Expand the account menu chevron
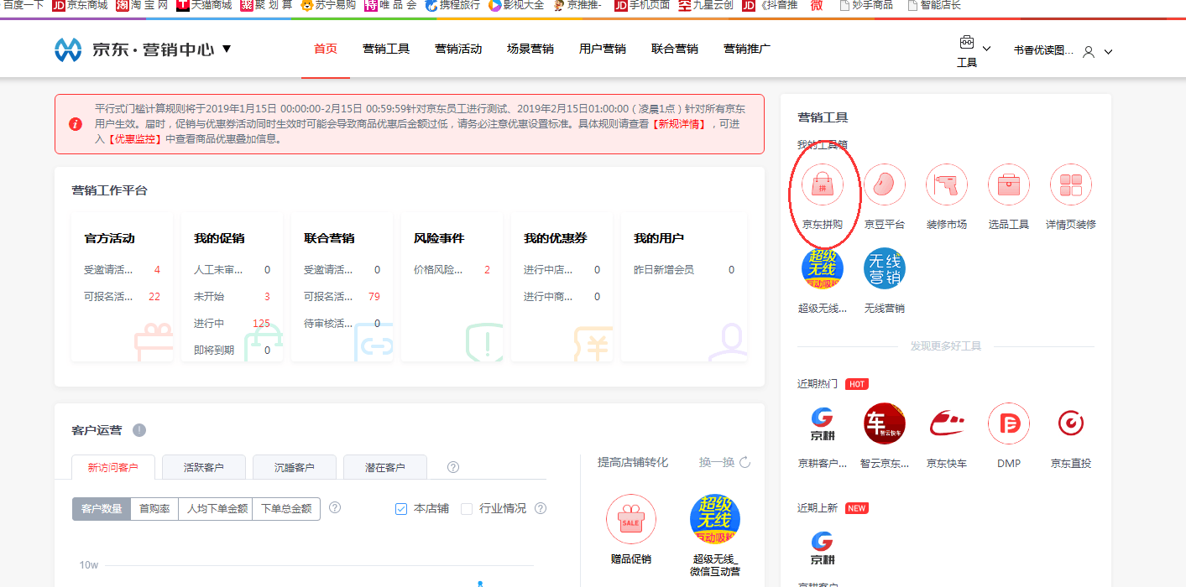1186x587 pixels. tap(1108, 52)
